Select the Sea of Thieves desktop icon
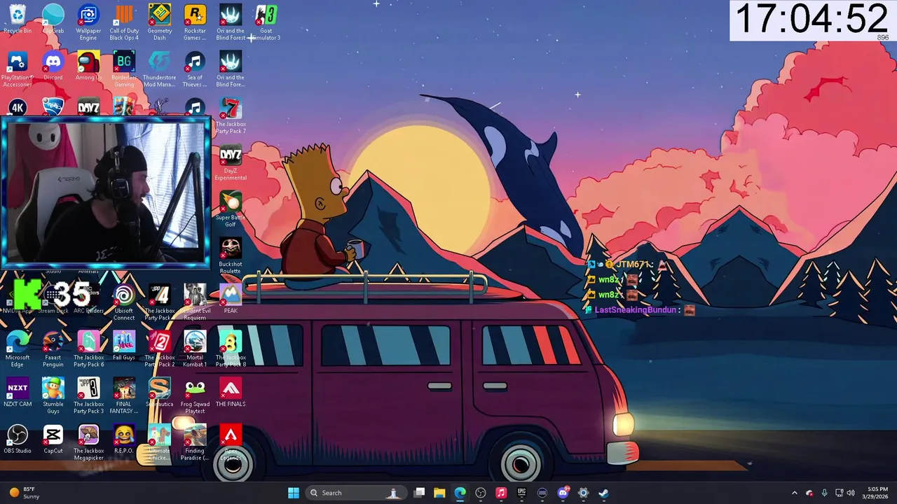Viewport: 897px width, 504px height. [x=195, y=69]
